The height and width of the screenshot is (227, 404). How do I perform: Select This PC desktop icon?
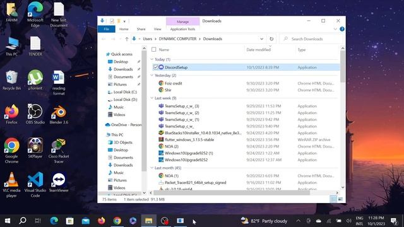tap(11, 46)
